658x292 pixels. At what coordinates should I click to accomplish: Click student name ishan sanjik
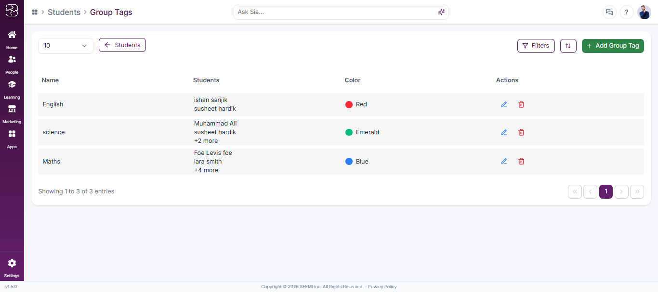(211, 100)
